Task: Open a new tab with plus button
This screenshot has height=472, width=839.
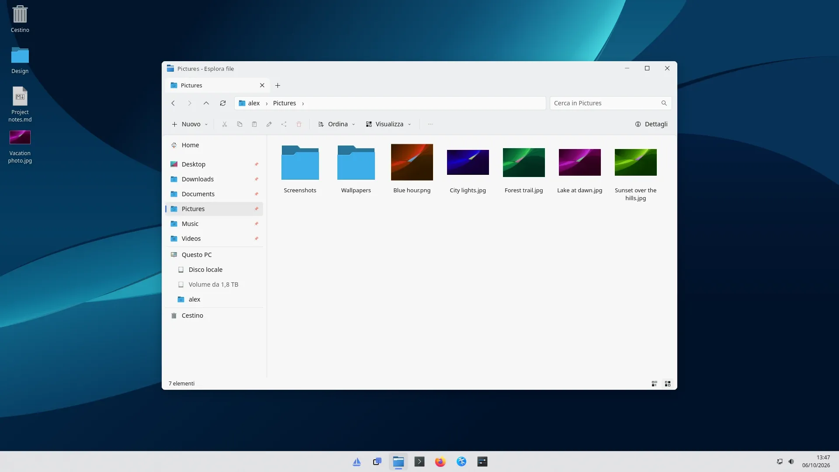Action: (x=277, y=85)
